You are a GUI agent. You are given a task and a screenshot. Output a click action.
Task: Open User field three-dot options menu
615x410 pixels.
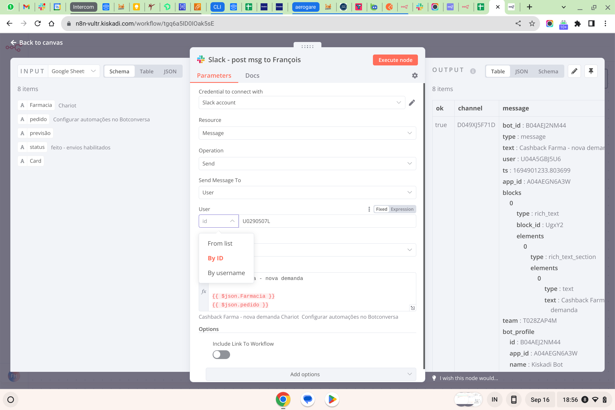pyautogui.click(x=369, y=209)
